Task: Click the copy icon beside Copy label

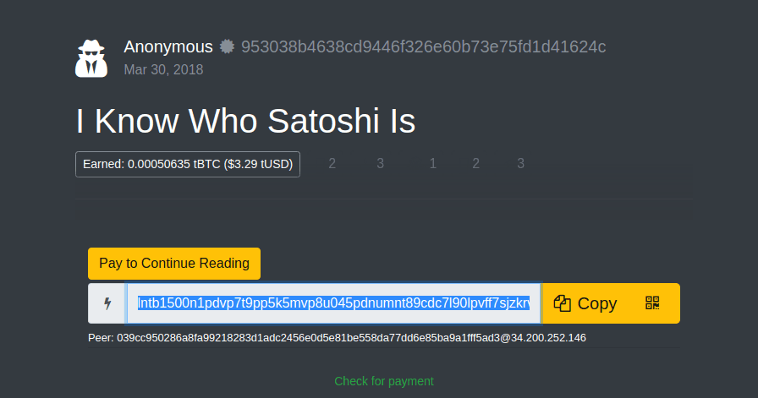Action: click(x=563, y=303)
